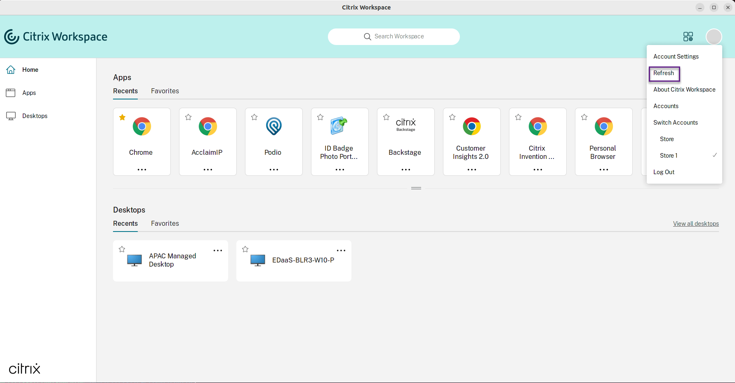Favorite Podio with its star
The height and width of the screenshot is (383, 735).
click(254, 117)
